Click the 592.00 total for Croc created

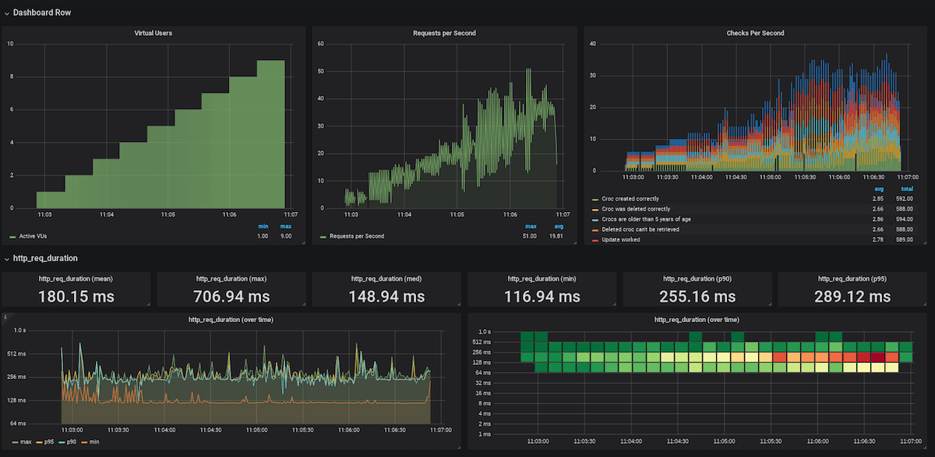click(x=904, y=199)
